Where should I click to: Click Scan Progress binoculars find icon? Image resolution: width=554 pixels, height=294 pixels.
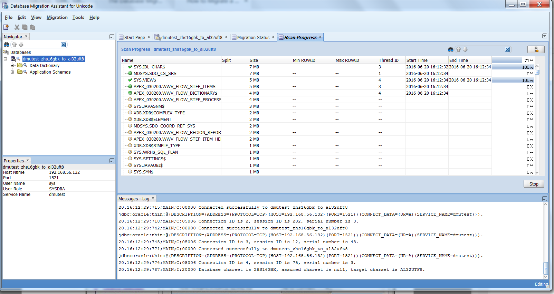pyautogui.click(x=451, y=49)
